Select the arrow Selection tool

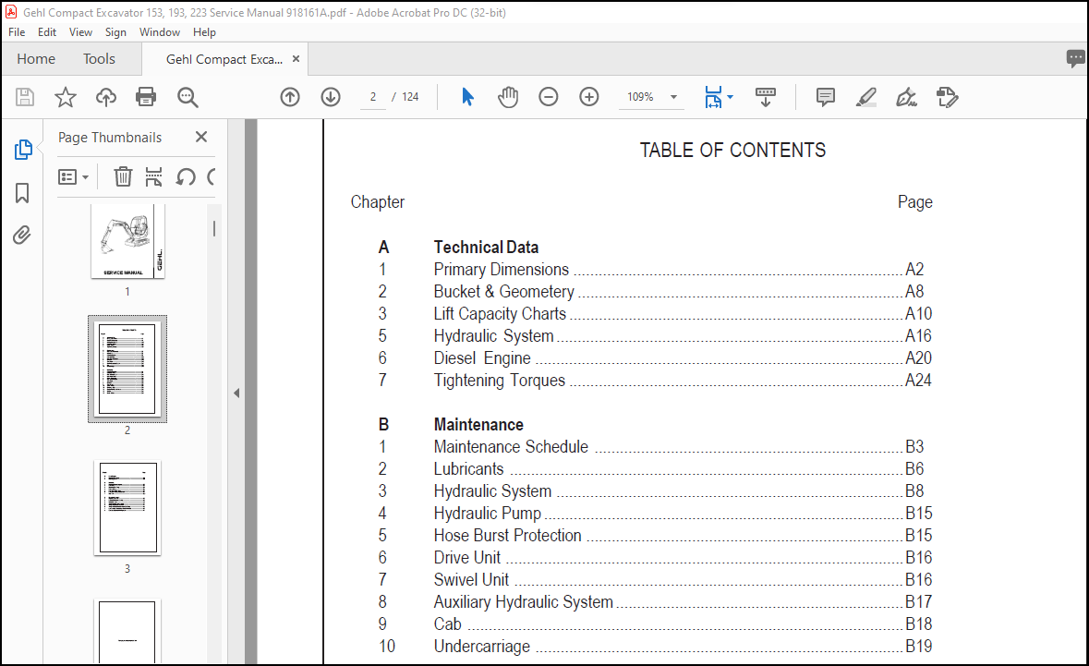coord(467,97)
